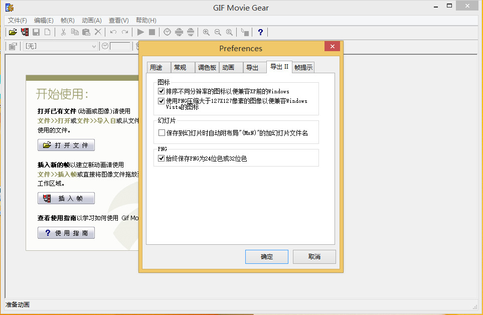The height and width of the screenshot is (315, 483).
Task: Click the insert frame filmstrip toolbar icon
Action: pos(25,32)
